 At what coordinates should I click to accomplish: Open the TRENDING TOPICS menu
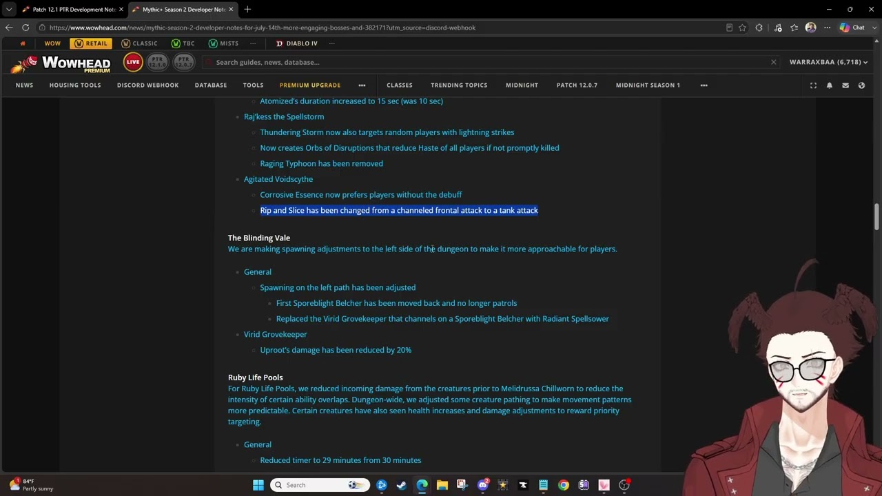click(459, 85)
